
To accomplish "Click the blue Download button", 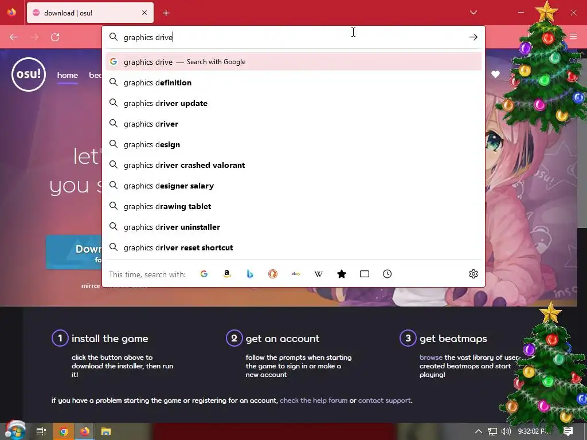I will (74, 252).
